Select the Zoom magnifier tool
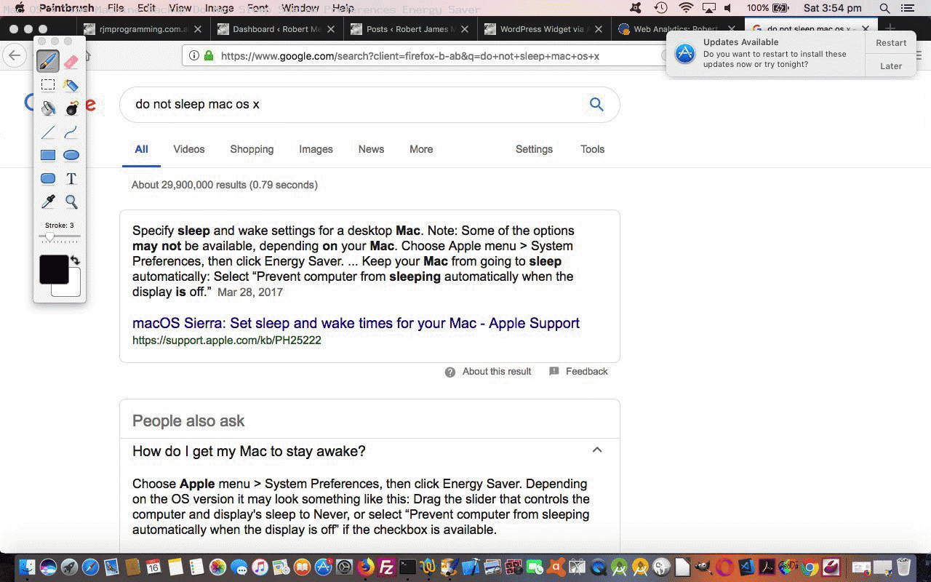931x582 pixels. tap(71, 202)
